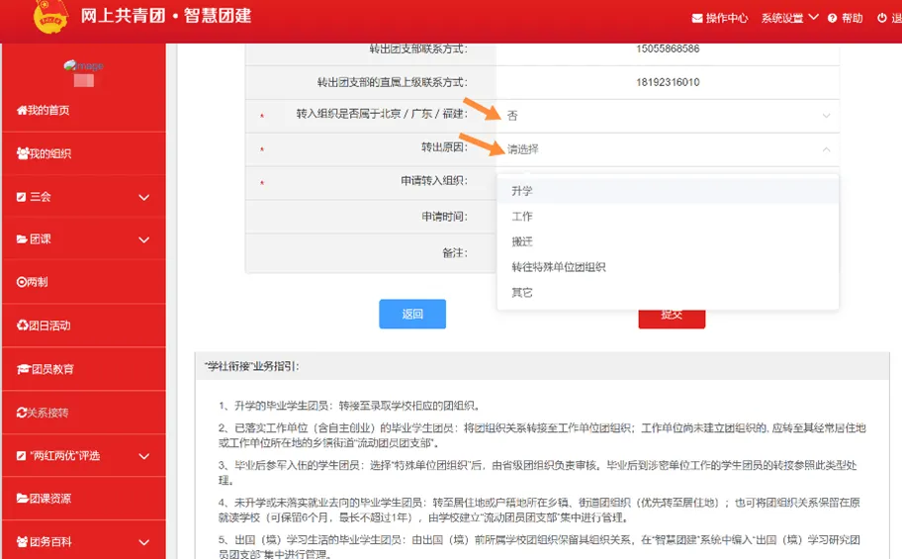Collapse the 转出原因 dropdown via up arrow
Image resolution: width=902 pixels, height=559 pixels.
(x=826, y=149)
